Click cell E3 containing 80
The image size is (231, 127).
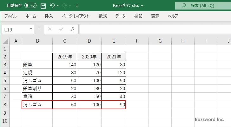pos(114,65)
